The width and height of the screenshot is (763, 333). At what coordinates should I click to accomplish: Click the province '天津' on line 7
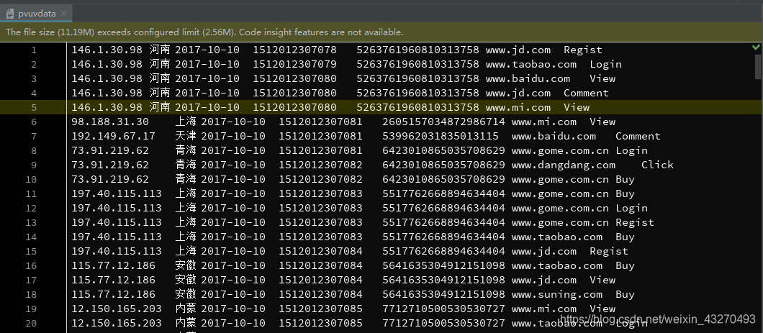click(x=186, y=136)
